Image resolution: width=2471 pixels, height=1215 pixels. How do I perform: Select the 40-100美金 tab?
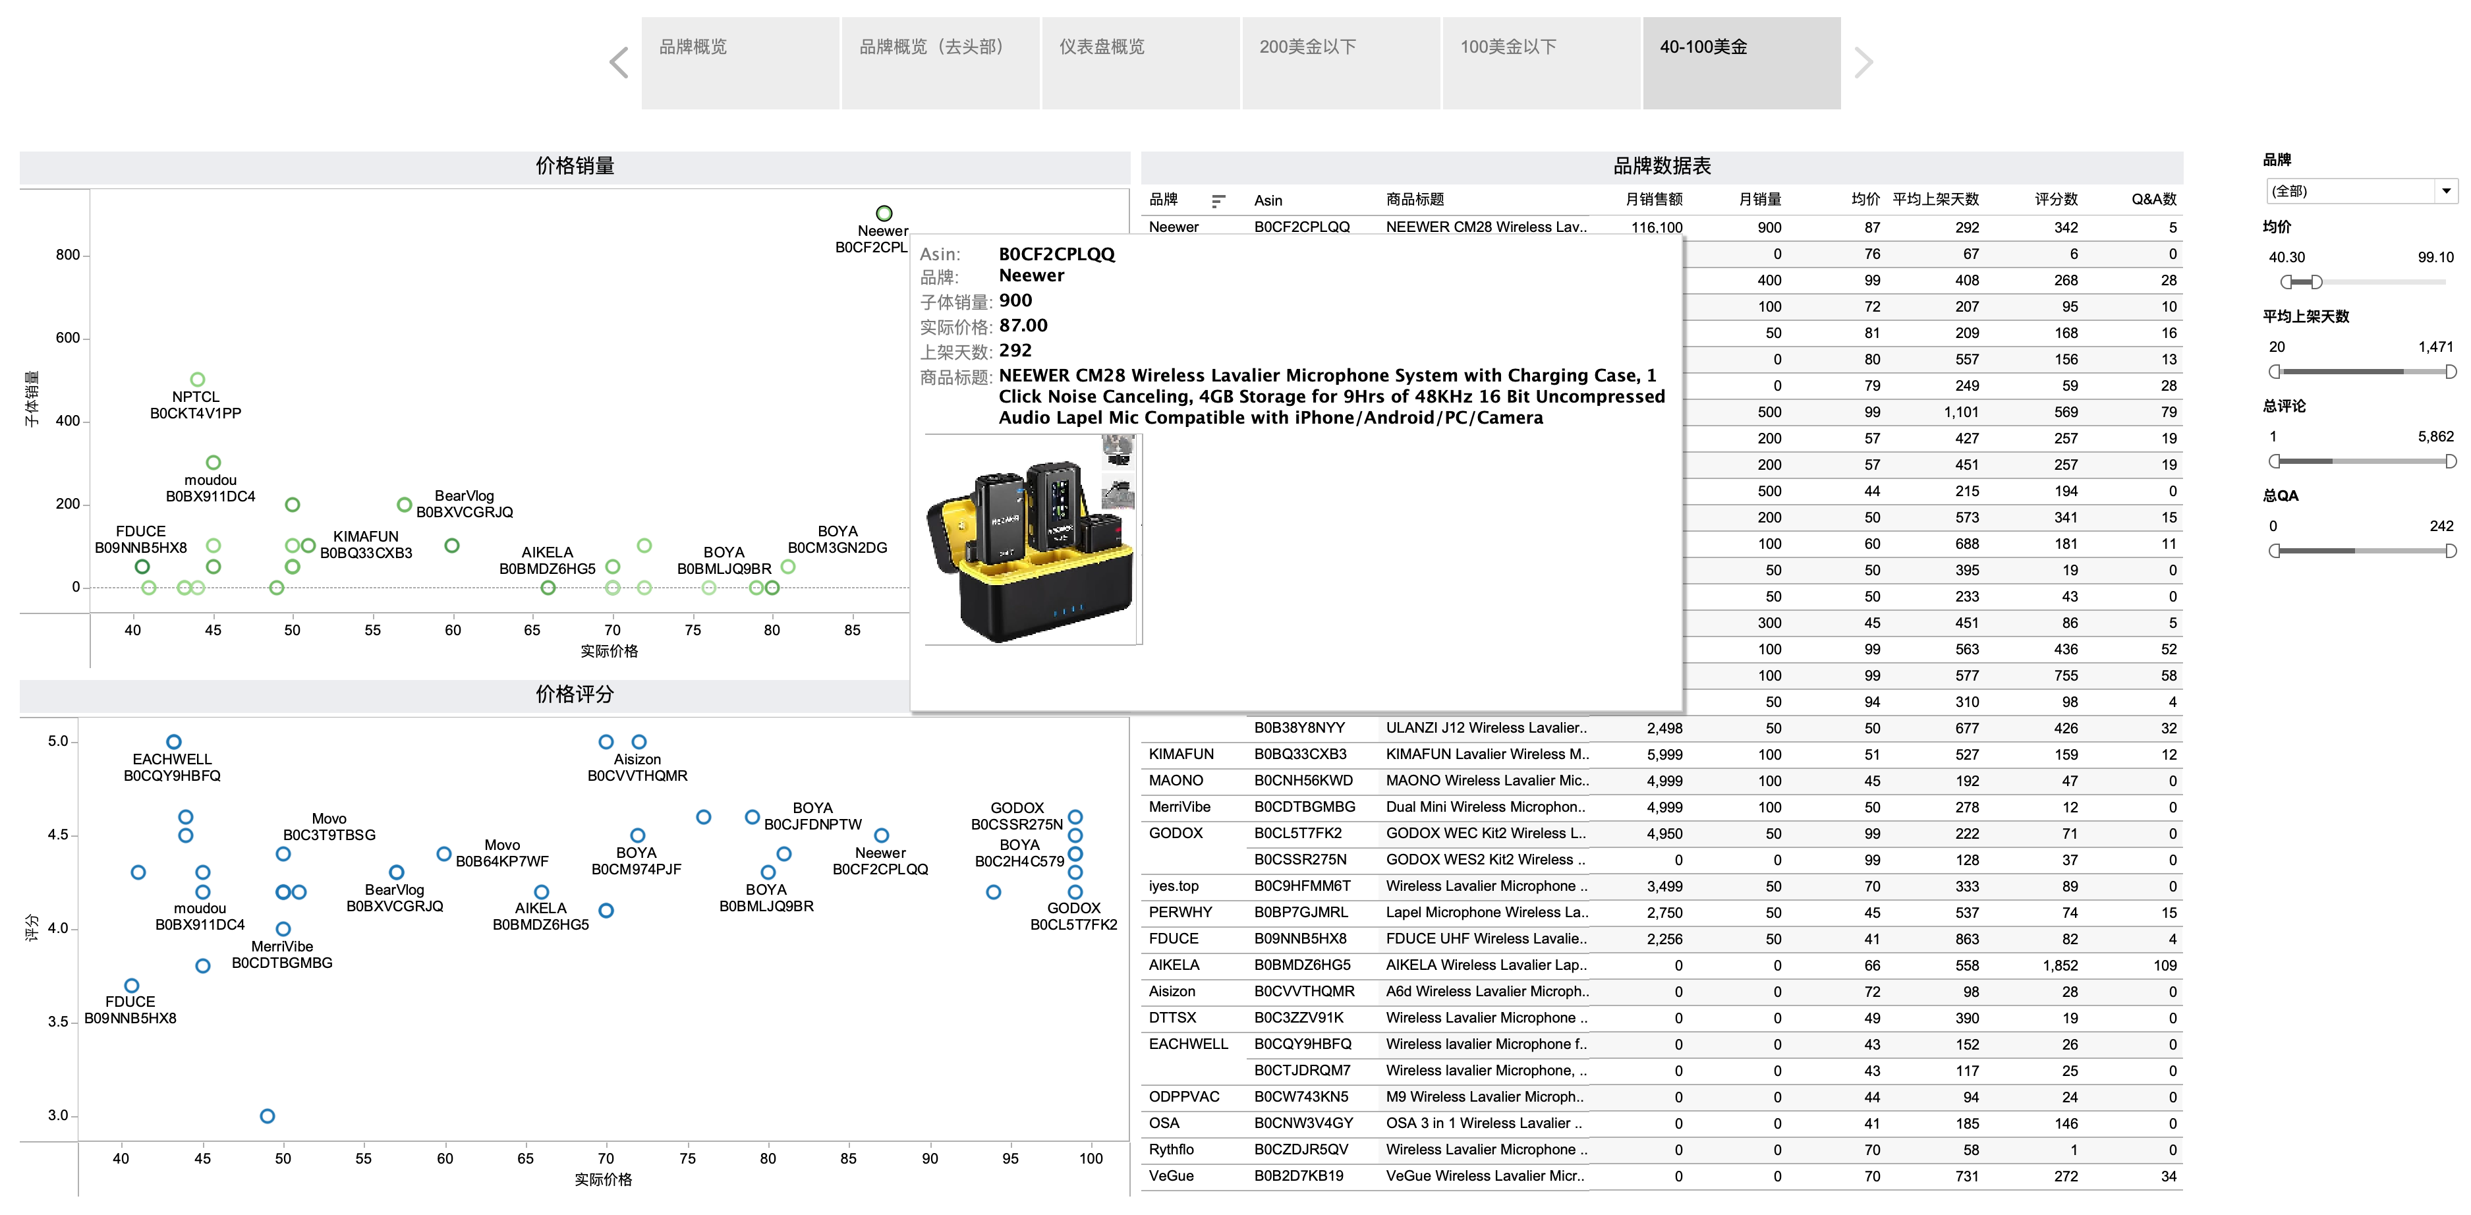click(x=1742, y=63)
